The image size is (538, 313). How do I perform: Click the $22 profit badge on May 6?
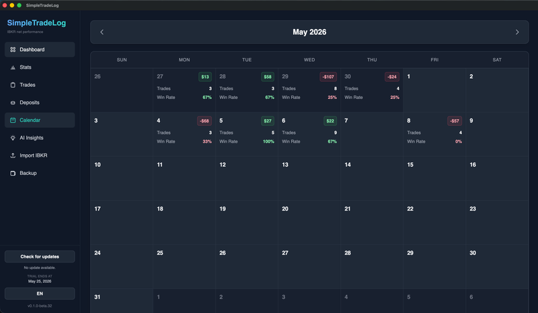(330, 121)
